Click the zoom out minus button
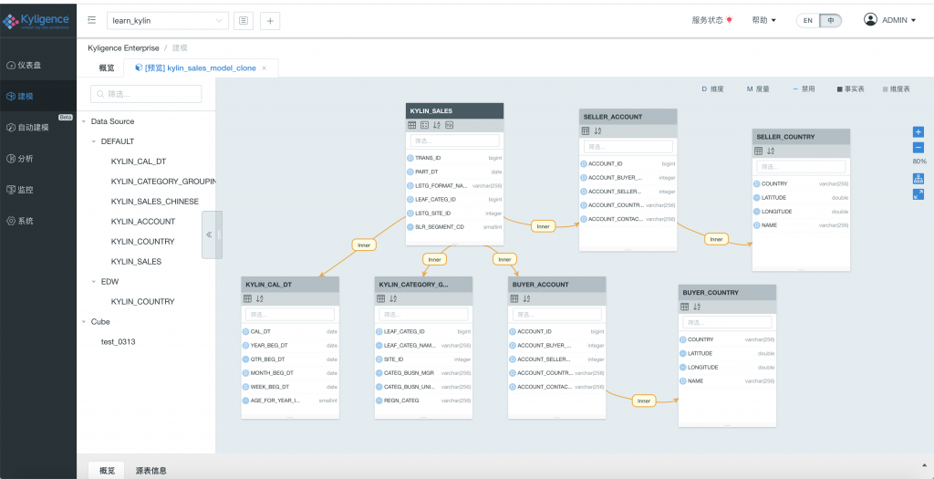Viewport: 934px width, 479px height. (918, 147)
